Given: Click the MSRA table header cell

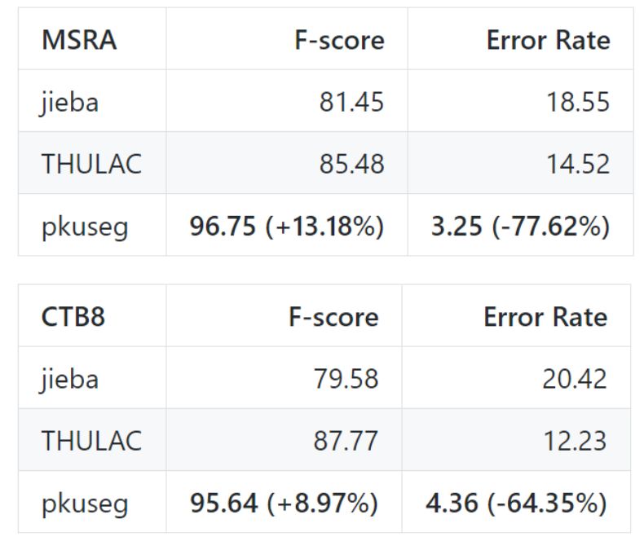Looking at the screenshot, I should 79,40.
